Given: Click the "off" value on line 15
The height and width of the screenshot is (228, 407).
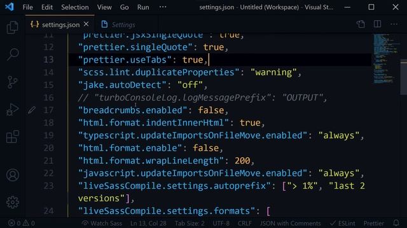Looking at the screenshot, I should point(190,85).
